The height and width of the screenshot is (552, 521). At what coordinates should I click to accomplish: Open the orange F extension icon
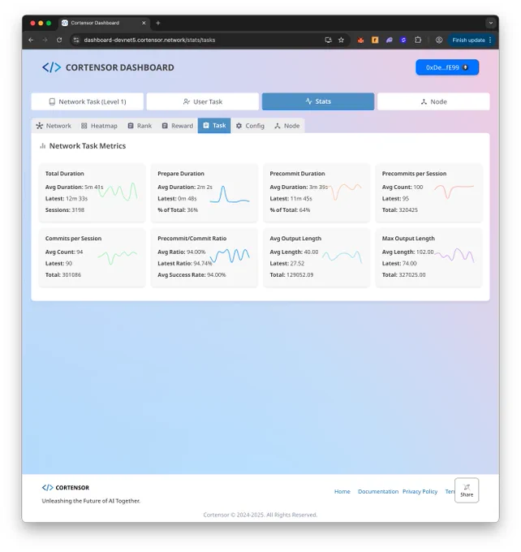(x=375, y=40)
